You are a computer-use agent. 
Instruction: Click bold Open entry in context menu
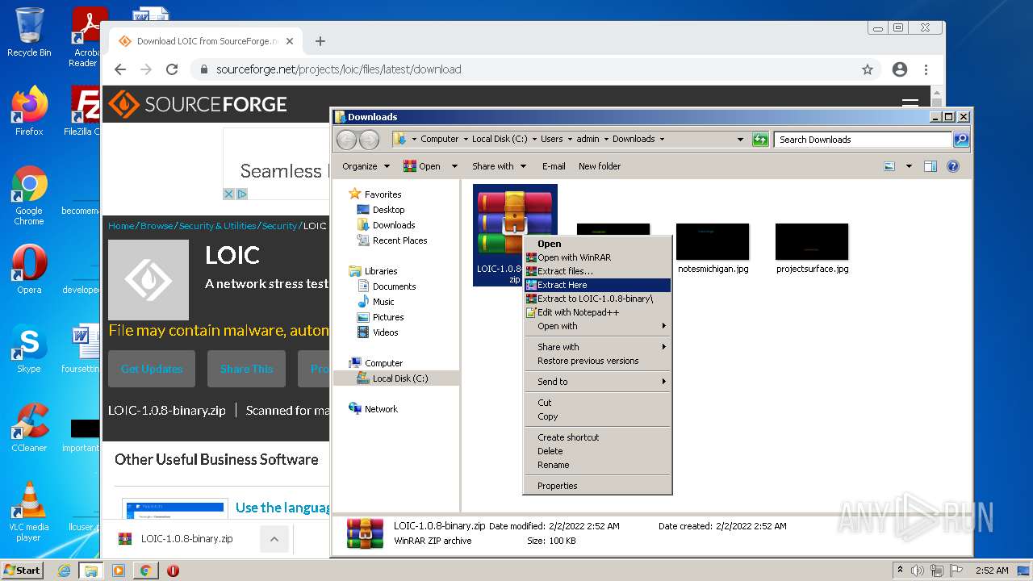click(x=597, y=244)
